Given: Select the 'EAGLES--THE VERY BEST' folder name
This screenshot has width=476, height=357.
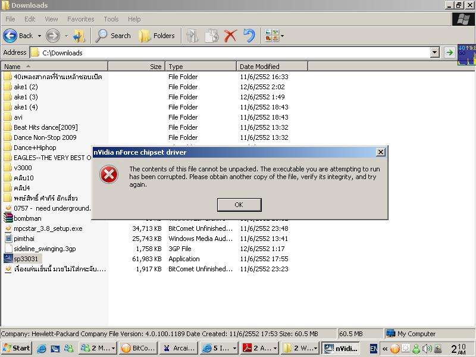Looking at the screenshot, I should pyautogui.click(x=52, y=158).
